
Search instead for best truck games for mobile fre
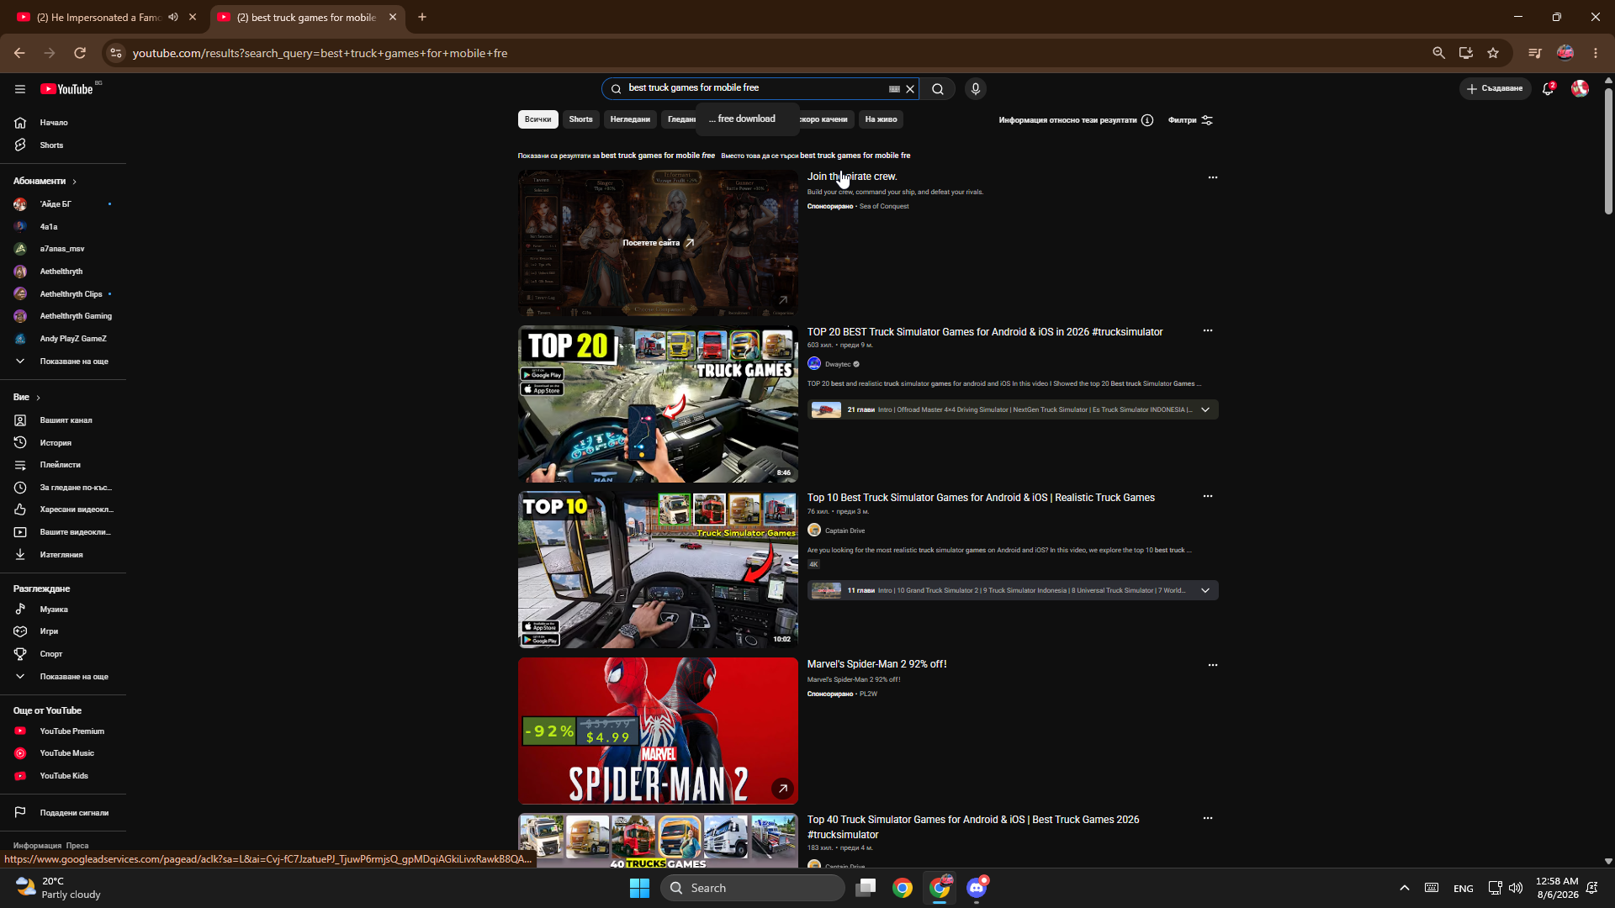tap(855, 156)
